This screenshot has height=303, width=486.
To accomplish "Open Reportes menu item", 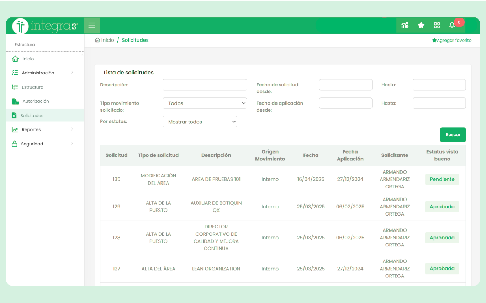I will [31, 129].
